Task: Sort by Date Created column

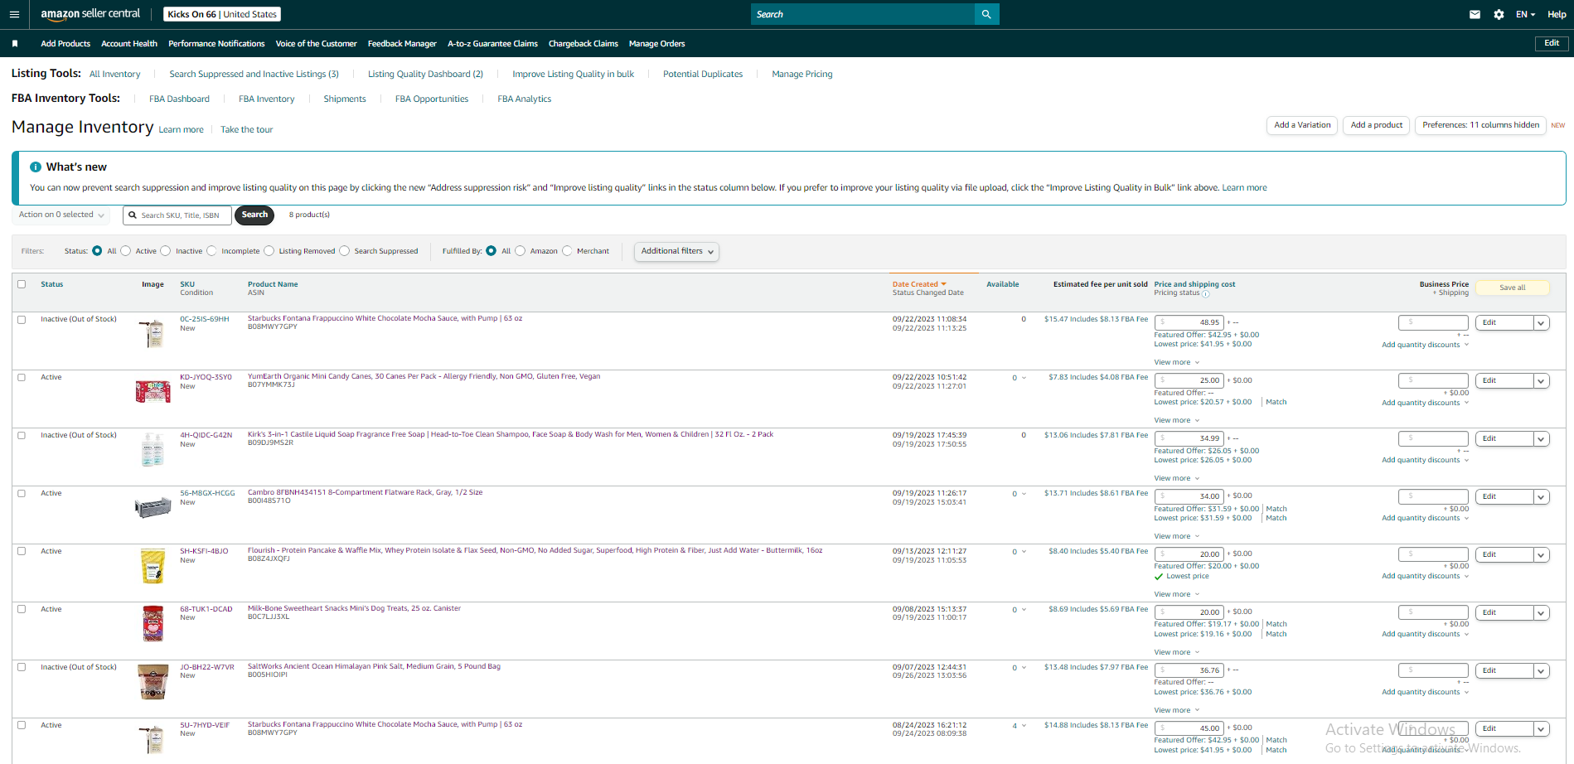Action: (918, 284)
